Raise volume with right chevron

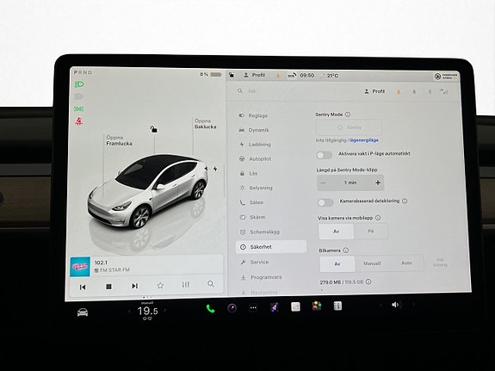click(413, 305)
